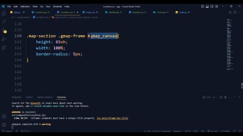The height and width of the screenshot is (136, 243).
Task: Change the CRLF end of line setting
Action: [196, 131]
